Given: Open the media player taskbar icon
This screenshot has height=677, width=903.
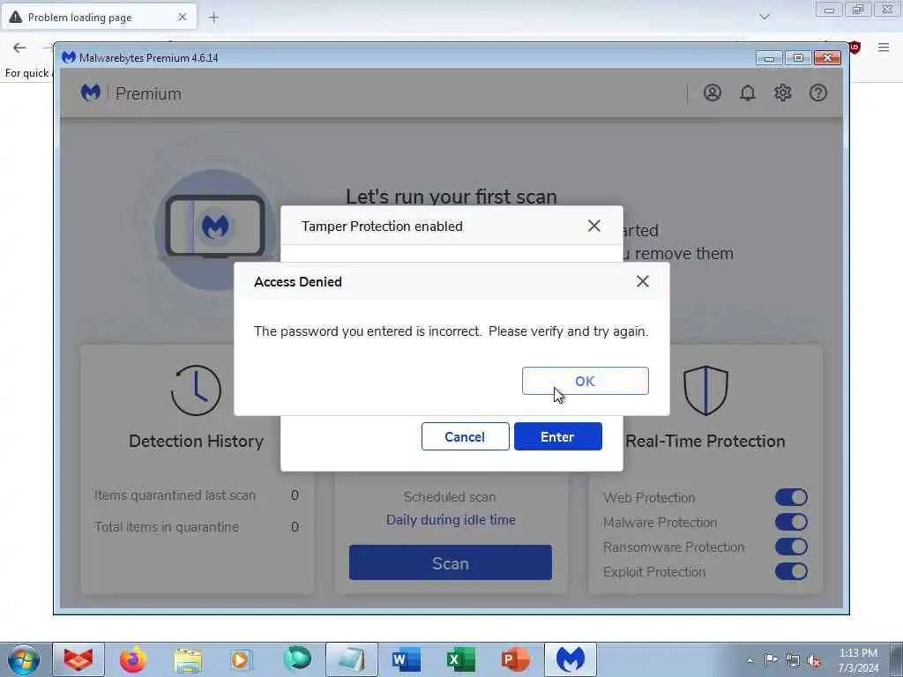Looking at the screenshot, I should click(241, 659).
